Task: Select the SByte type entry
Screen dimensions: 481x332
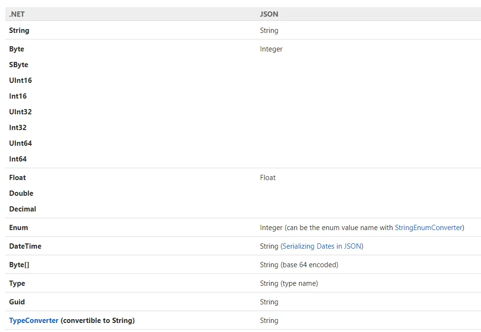Action: point(19,65)
